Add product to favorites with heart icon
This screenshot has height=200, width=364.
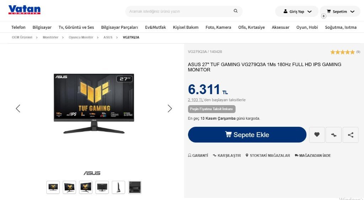(317, 135)
